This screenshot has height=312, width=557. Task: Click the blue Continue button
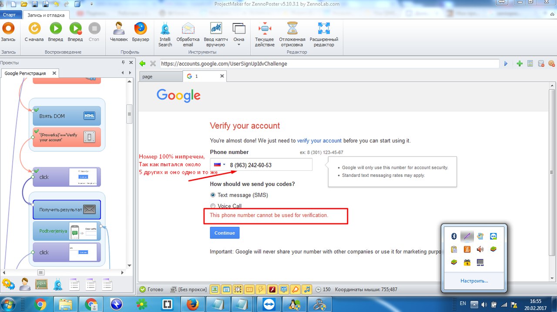[225, 233]
